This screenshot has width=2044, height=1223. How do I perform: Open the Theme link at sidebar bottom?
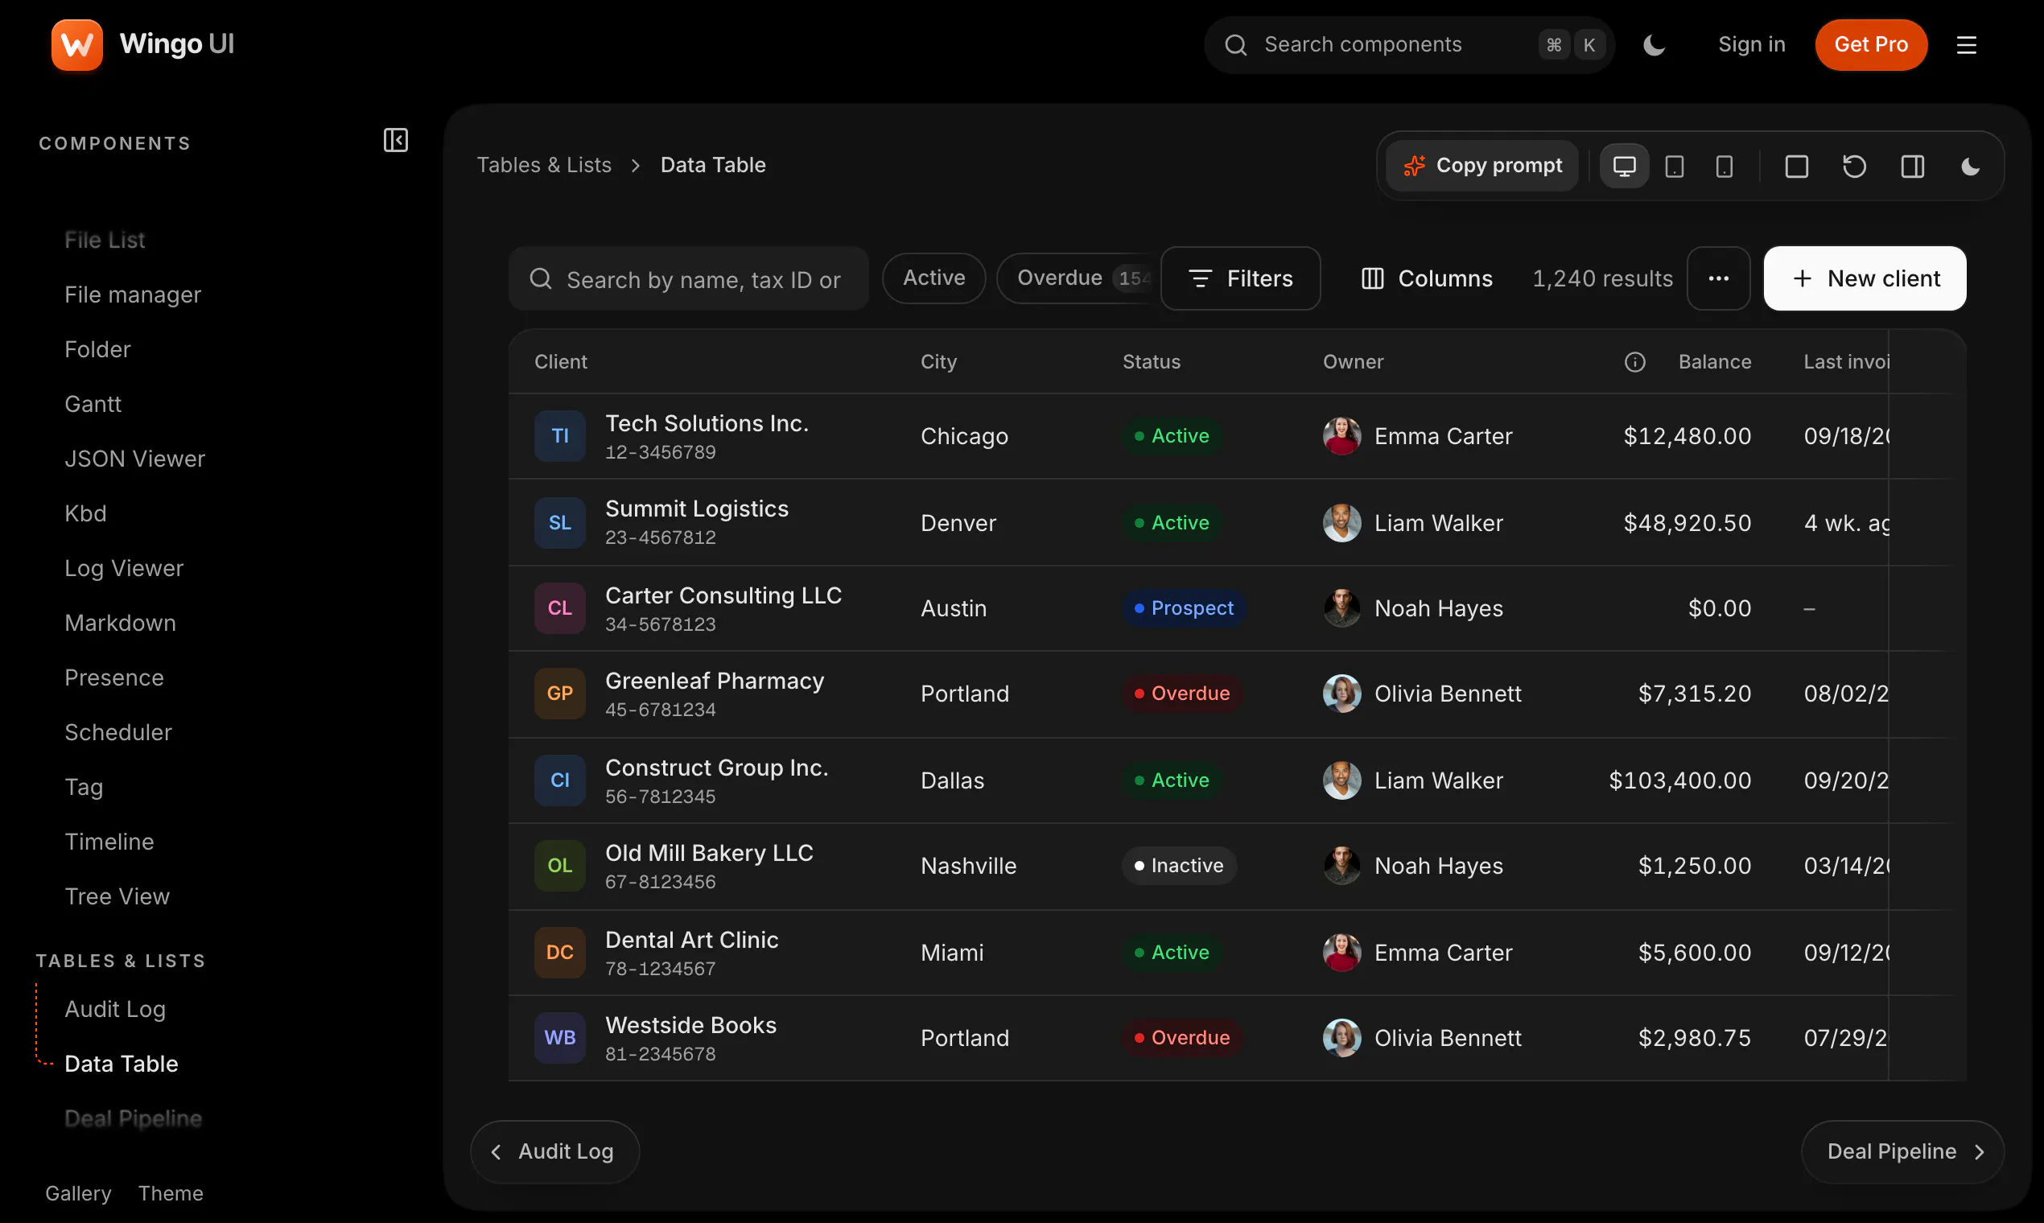click(171, 1193)
